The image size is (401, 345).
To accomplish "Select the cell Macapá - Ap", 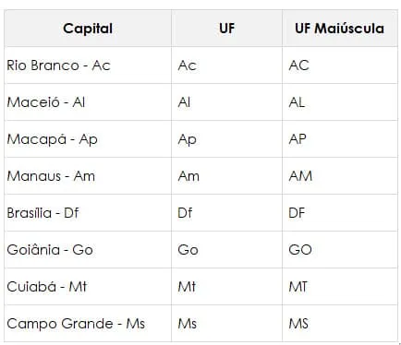I will [88, 139].
